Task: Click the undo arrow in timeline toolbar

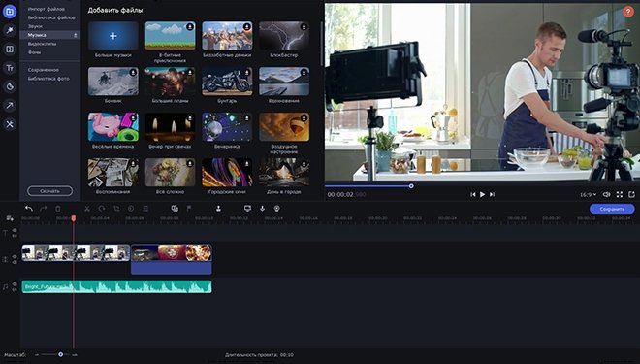Action: coord(28,209)
